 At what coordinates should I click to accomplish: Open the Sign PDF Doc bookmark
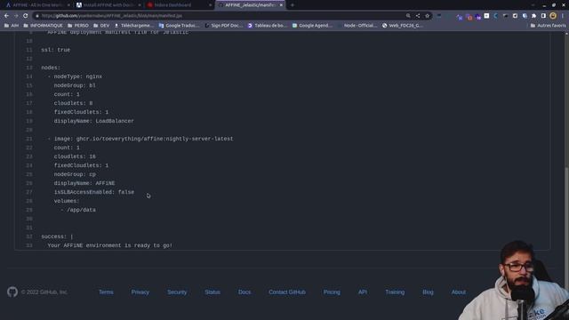pyautogui.click(x=224, y=26)
